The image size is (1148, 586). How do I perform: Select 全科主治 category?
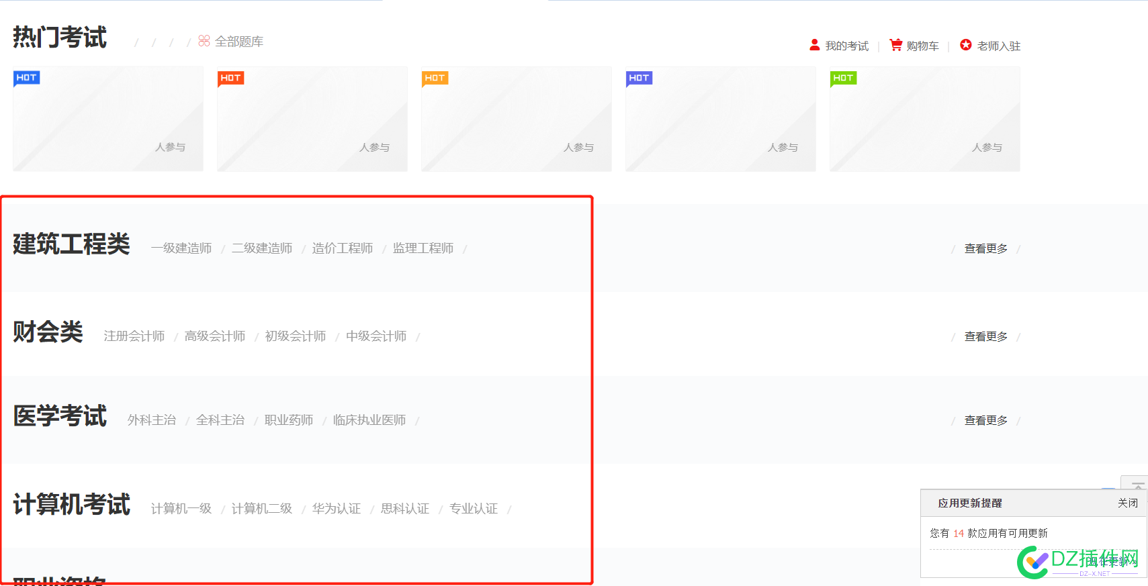pos(220,420)
